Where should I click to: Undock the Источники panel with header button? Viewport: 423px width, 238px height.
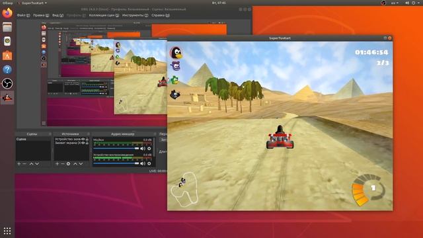[x=88, y=134]
